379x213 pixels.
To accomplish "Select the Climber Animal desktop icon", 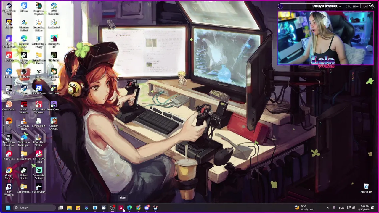I will (54, 124).
